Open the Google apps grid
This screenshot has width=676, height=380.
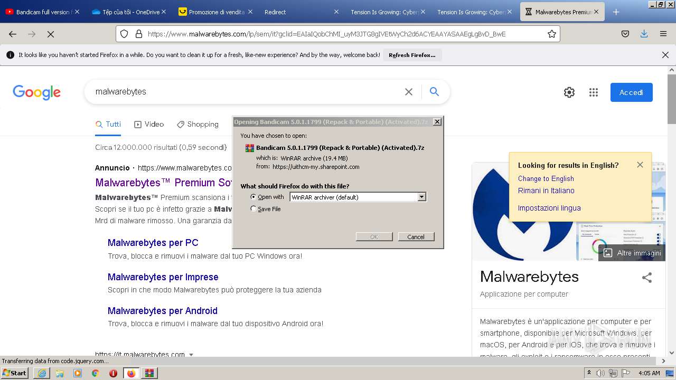[x=594, y=92]
